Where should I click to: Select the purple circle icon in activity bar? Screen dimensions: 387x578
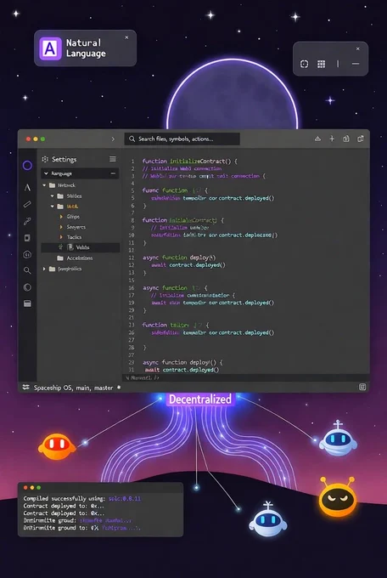27,166
